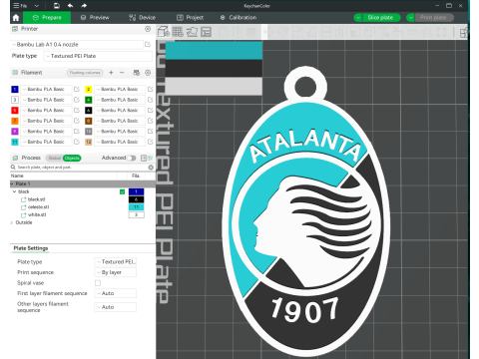Screen dimensions: 479x359
Task: Open the Print sequence By layer dropdown
Action: [x=116, y=272]
